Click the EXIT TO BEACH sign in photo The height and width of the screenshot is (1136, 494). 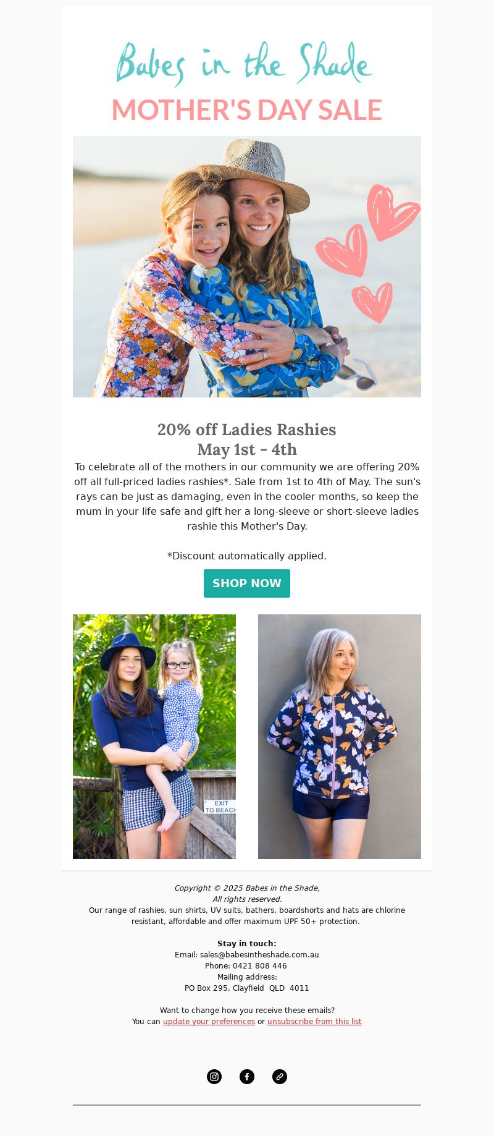click(220, 807)
